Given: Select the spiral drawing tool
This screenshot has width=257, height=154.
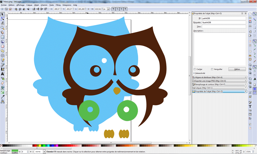Looking at the screenshot, I should [x=3, y=55].
